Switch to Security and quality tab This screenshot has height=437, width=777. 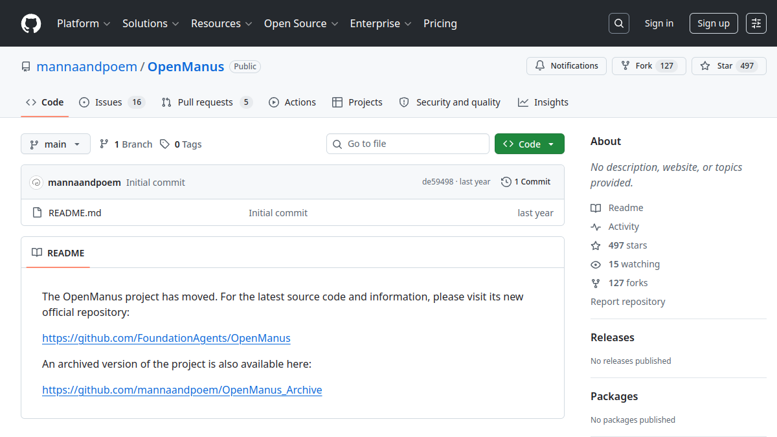tap(450, 102)
